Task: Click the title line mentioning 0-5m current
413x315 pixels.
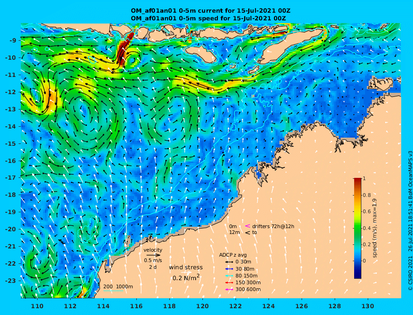Action: click(x=211, y=11)
